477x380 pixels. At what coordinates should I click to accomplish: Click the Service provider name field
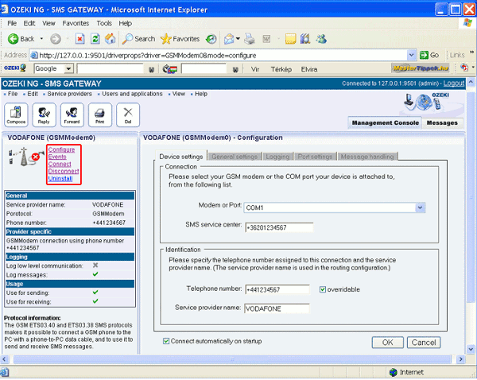click(277, 308)
